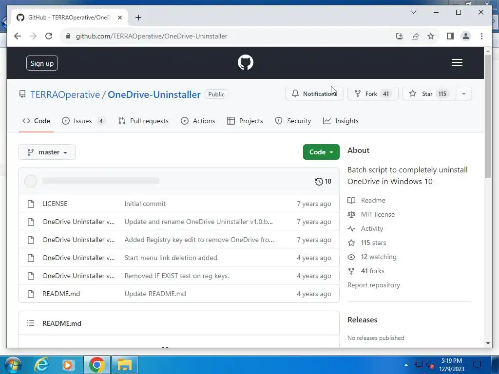The image size is (499, 374).
Task: View 12 watching link
Action: coord(379,257)
